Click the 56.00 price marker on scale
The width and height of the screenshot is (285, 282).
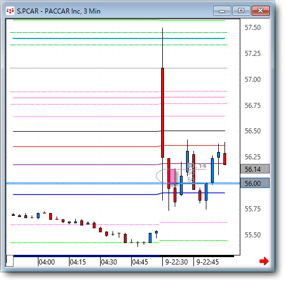coord(255,183)
